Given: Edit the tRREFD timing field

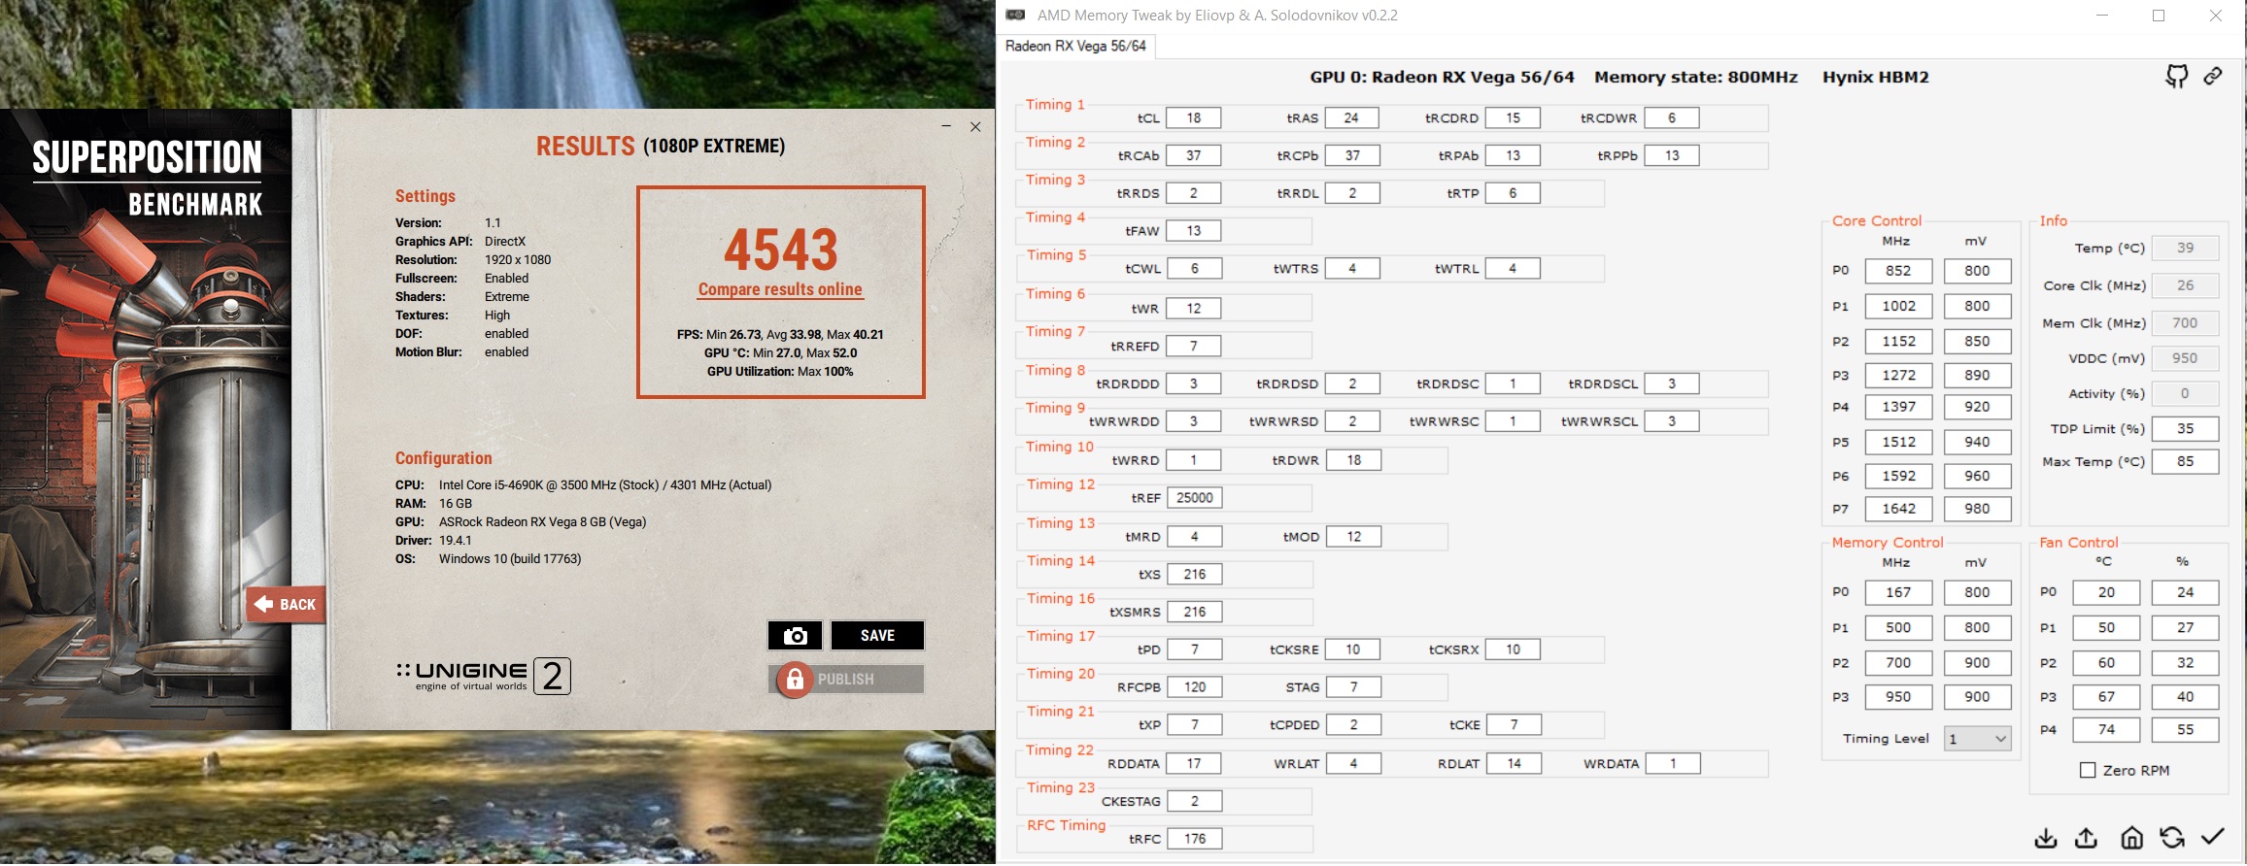Looking at the screenshot, I should [x=1194, y=347].
